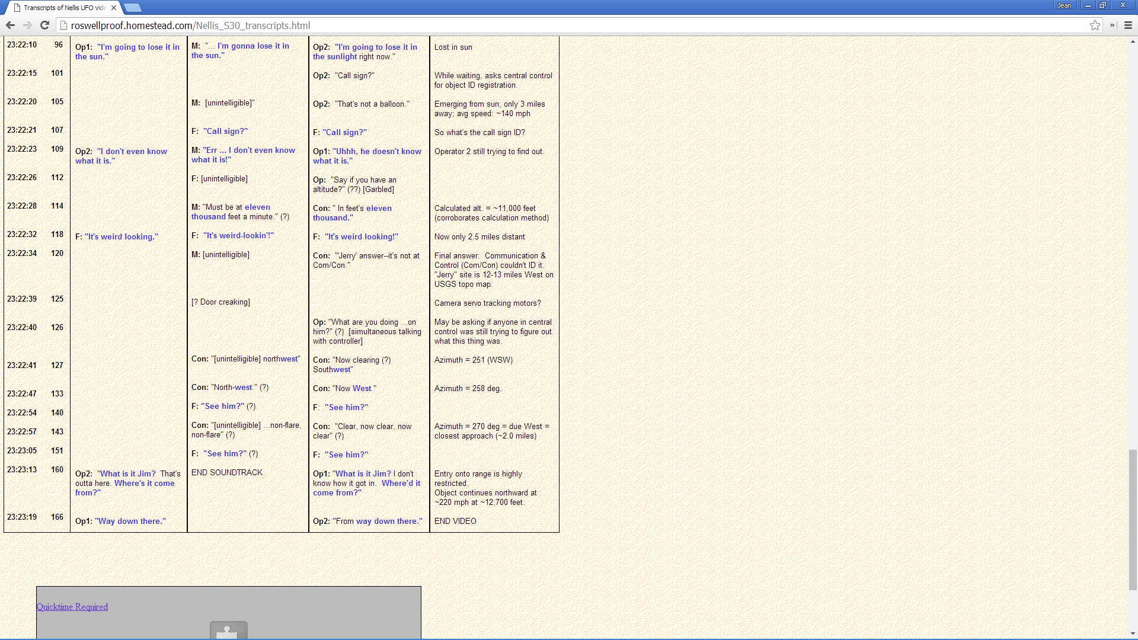Open the Jean profile switcher
The image size is (1138, 640).
pos(1065,5)
